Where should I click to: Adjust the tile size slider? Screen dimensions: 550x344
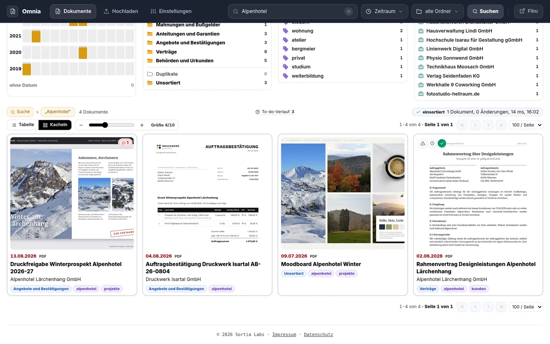point(112,125)
